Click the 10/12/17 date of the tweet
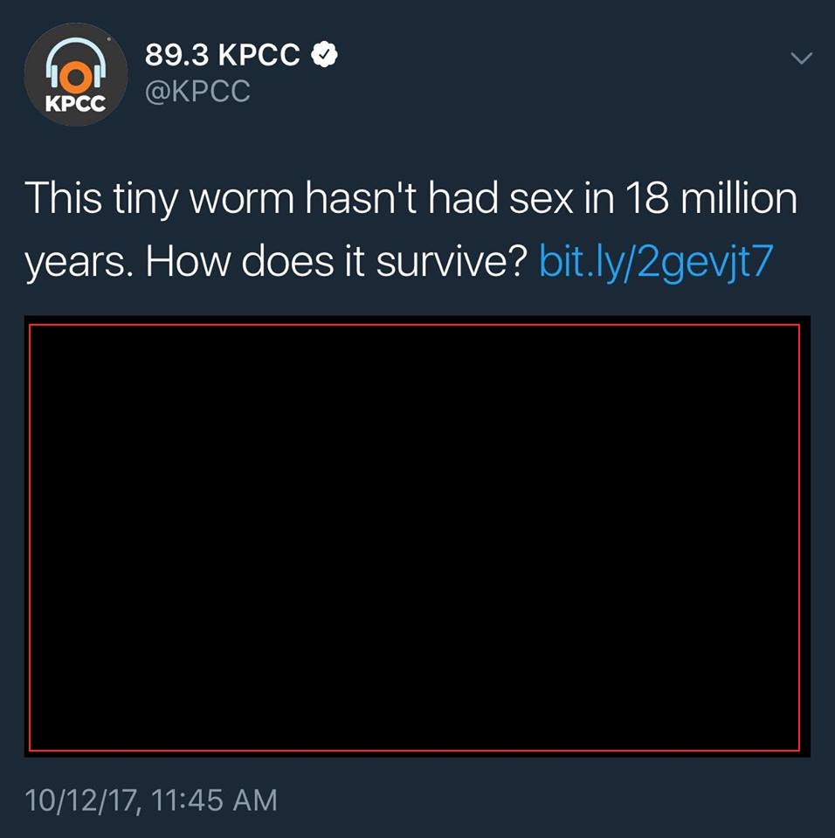The image size is (835, 838). 82,800
